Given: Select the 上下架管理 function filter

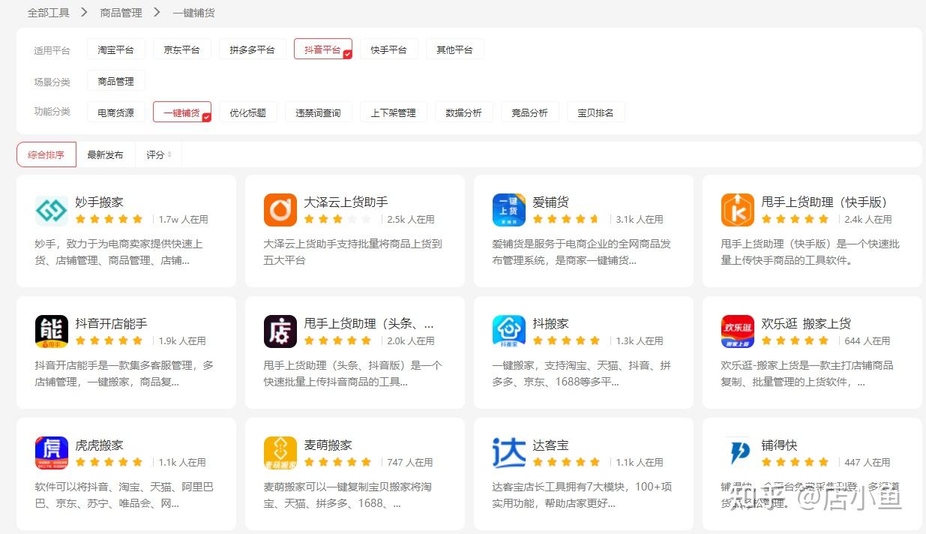Looking at the screenshot, I should coord(393,112).
